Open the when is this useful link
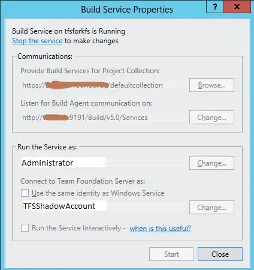Screen dimensions: 254x270 [x=161, y=228]
